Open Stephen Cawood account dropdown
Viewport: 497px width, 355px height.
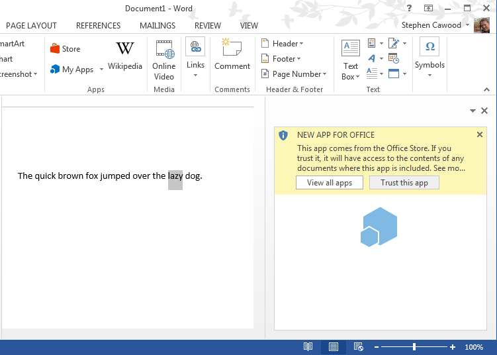(467, 25)
